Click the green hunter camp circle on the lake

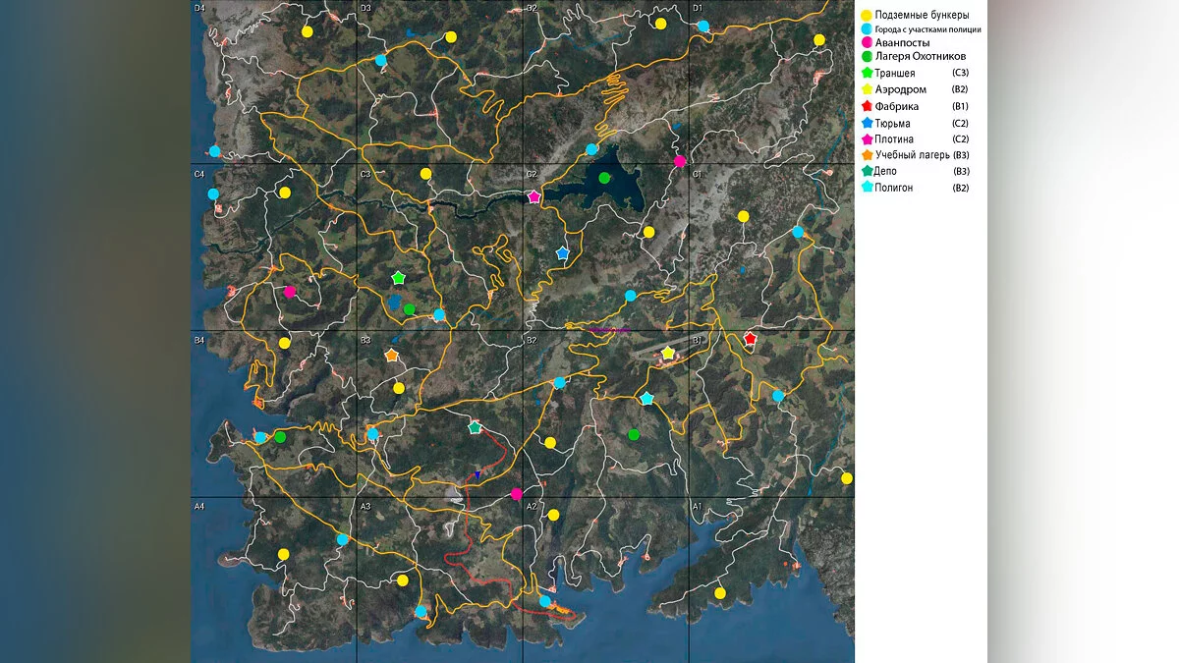(604, 178)
